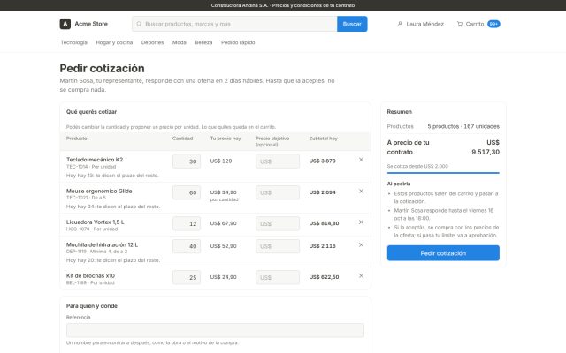This screenshot has width=566, height=353.
Task: Click subtotal US$ 2.094
Action: click(x=322, y=192)
